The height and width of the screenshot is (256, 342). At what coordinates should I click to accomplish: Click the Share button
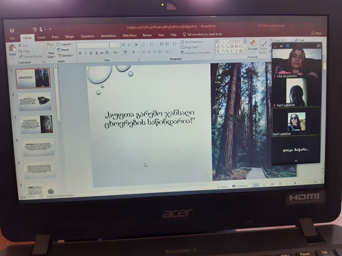(x=316, y=33)
